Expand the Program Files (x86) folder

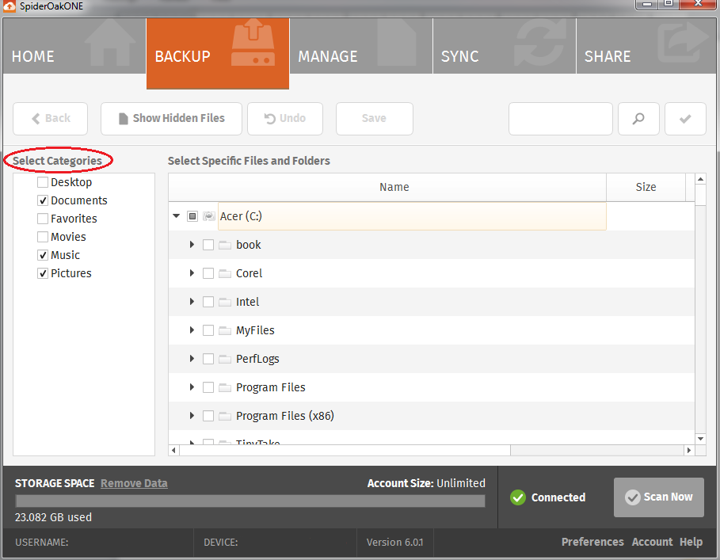(x=192, y=415)
